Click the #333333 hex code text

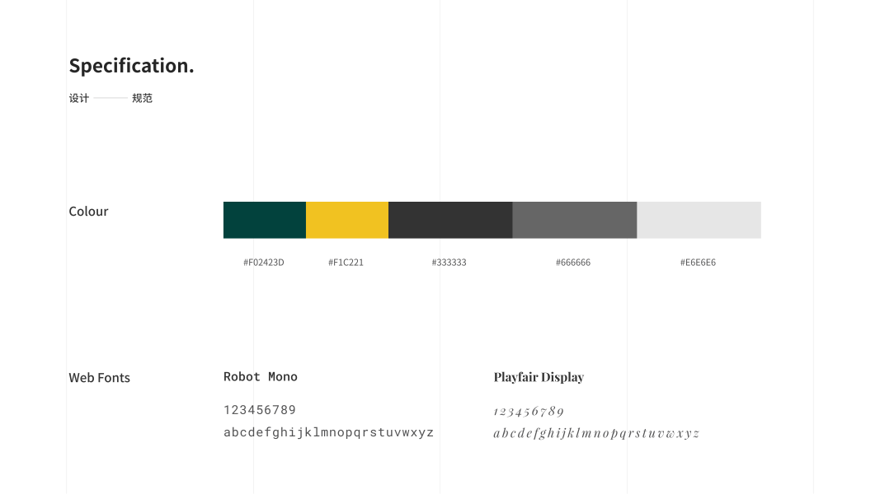click(x=449, y=263)
